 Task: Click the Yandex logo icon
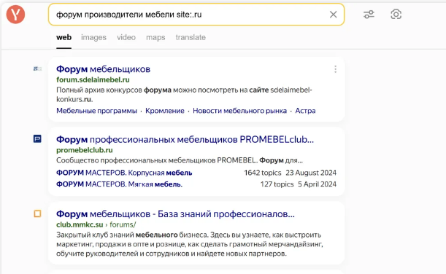point(15,15)
